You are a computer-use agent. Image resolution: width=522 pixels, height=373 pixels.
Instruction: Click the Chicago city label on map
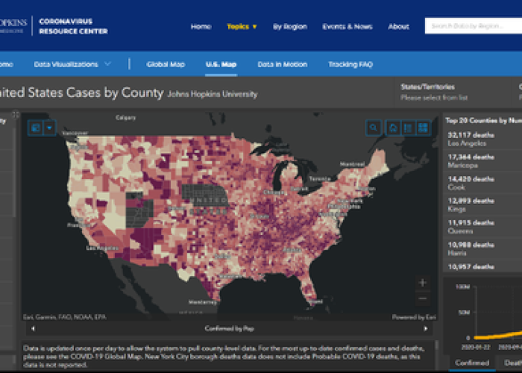coord(274,192)
